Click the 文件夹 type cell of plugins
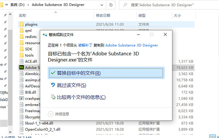The height and width of the screenshot is (138, 219). click(x=144, y=24)
